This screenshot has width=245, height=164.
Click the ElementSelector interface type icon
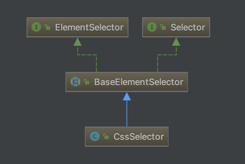point(37,27)
